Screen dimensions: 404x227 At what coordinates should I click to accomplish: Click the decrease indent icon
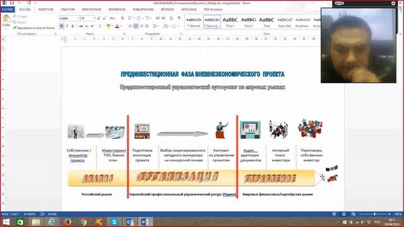158,18
